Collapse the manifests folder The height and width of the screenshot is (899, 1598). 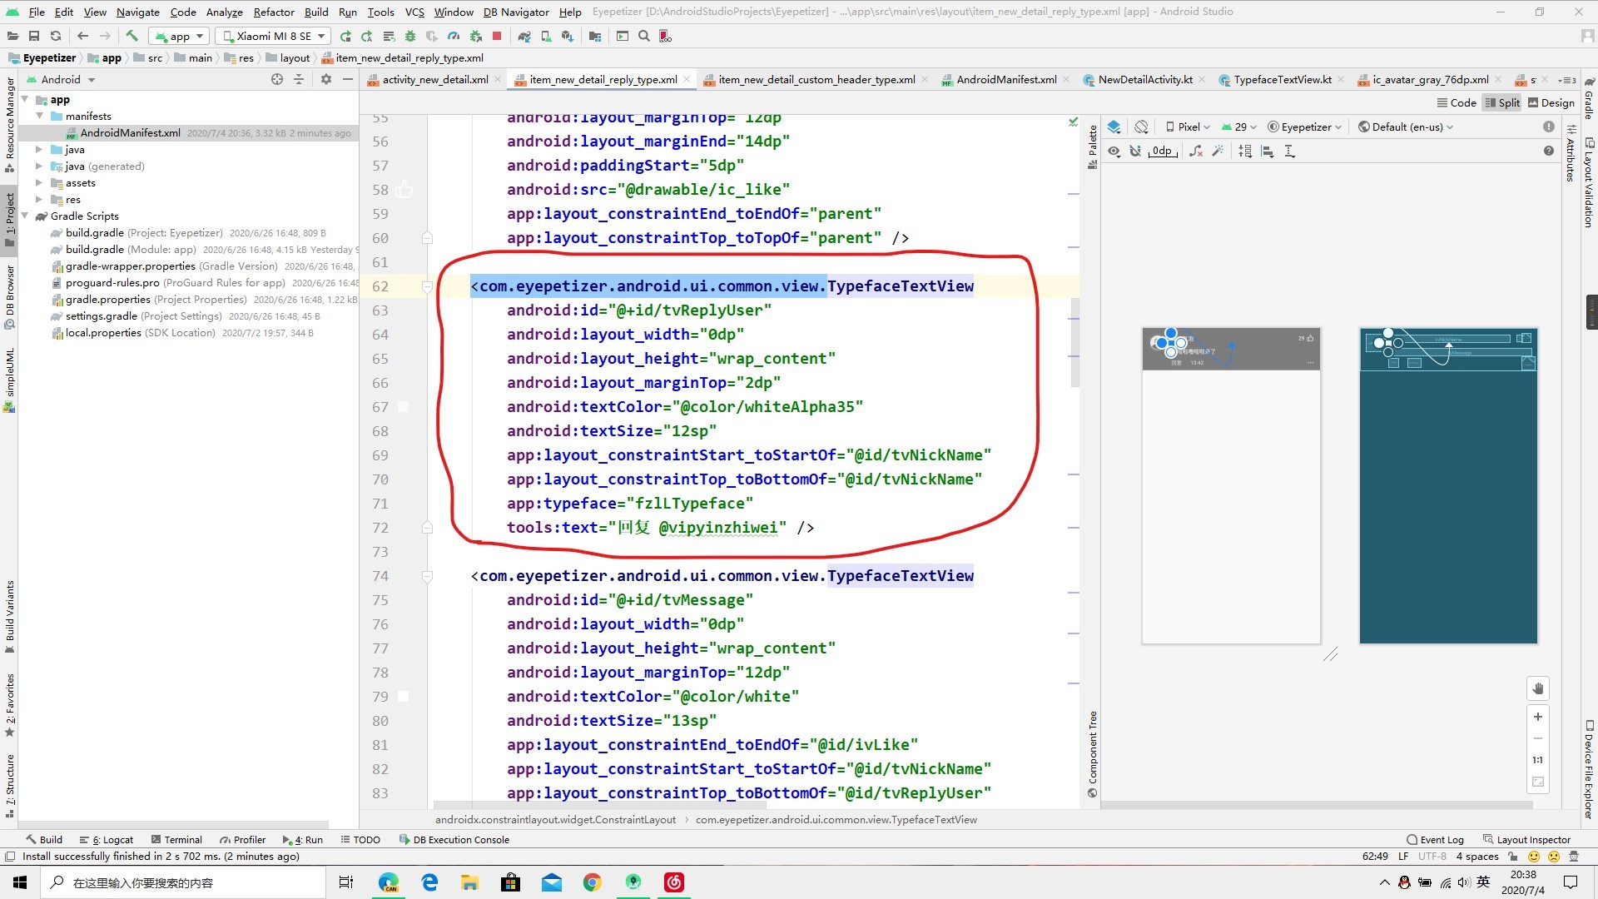coord(39,117)
